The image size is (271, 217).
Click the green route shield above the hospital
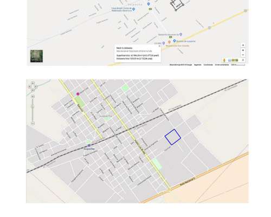(x=170, y=37)
